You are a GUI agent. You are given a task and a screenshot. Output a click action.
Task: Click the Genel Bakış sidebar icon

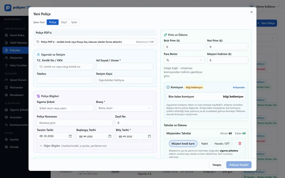(x=6, y=35)
